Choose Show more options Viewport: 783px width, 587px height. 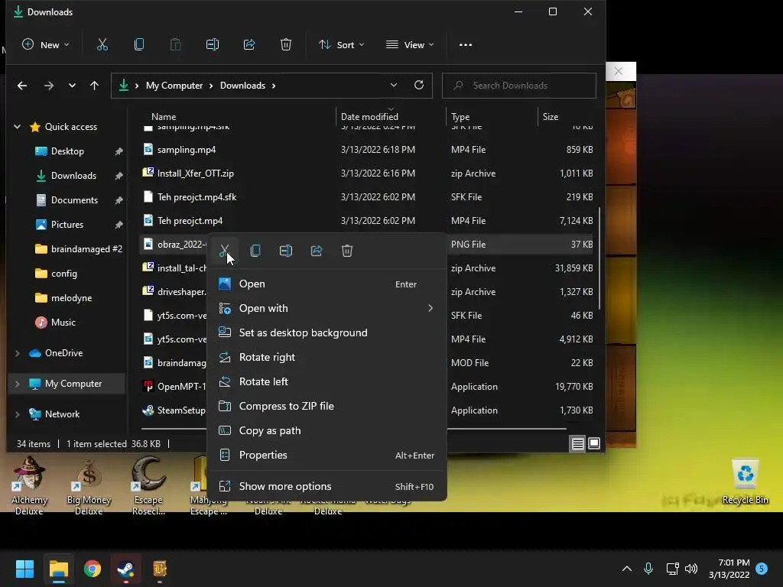[327, 487]
